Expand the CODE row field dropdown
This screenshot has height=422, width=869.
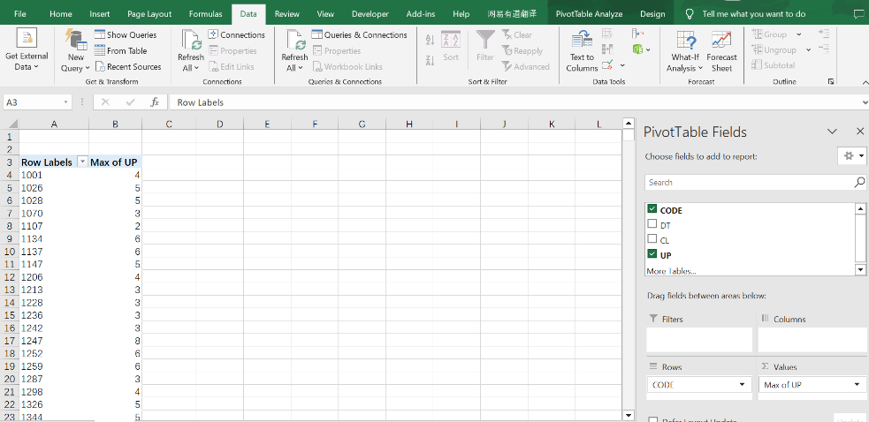743,385
